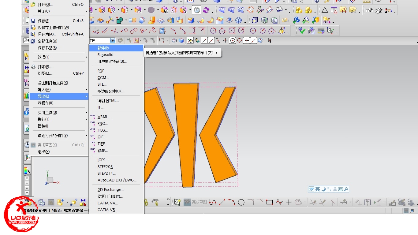Select the Line sketch tool

(x=222, y=202)
